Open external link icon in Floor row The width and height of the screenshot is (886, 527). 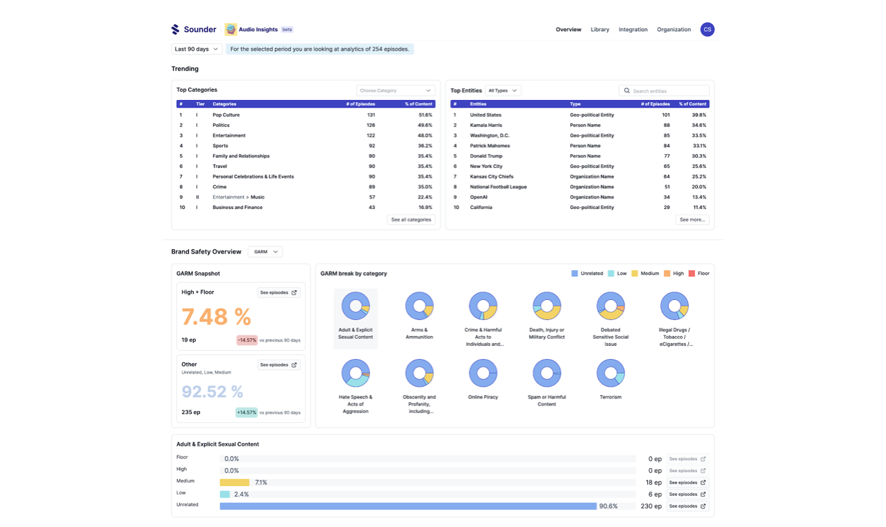703,459
